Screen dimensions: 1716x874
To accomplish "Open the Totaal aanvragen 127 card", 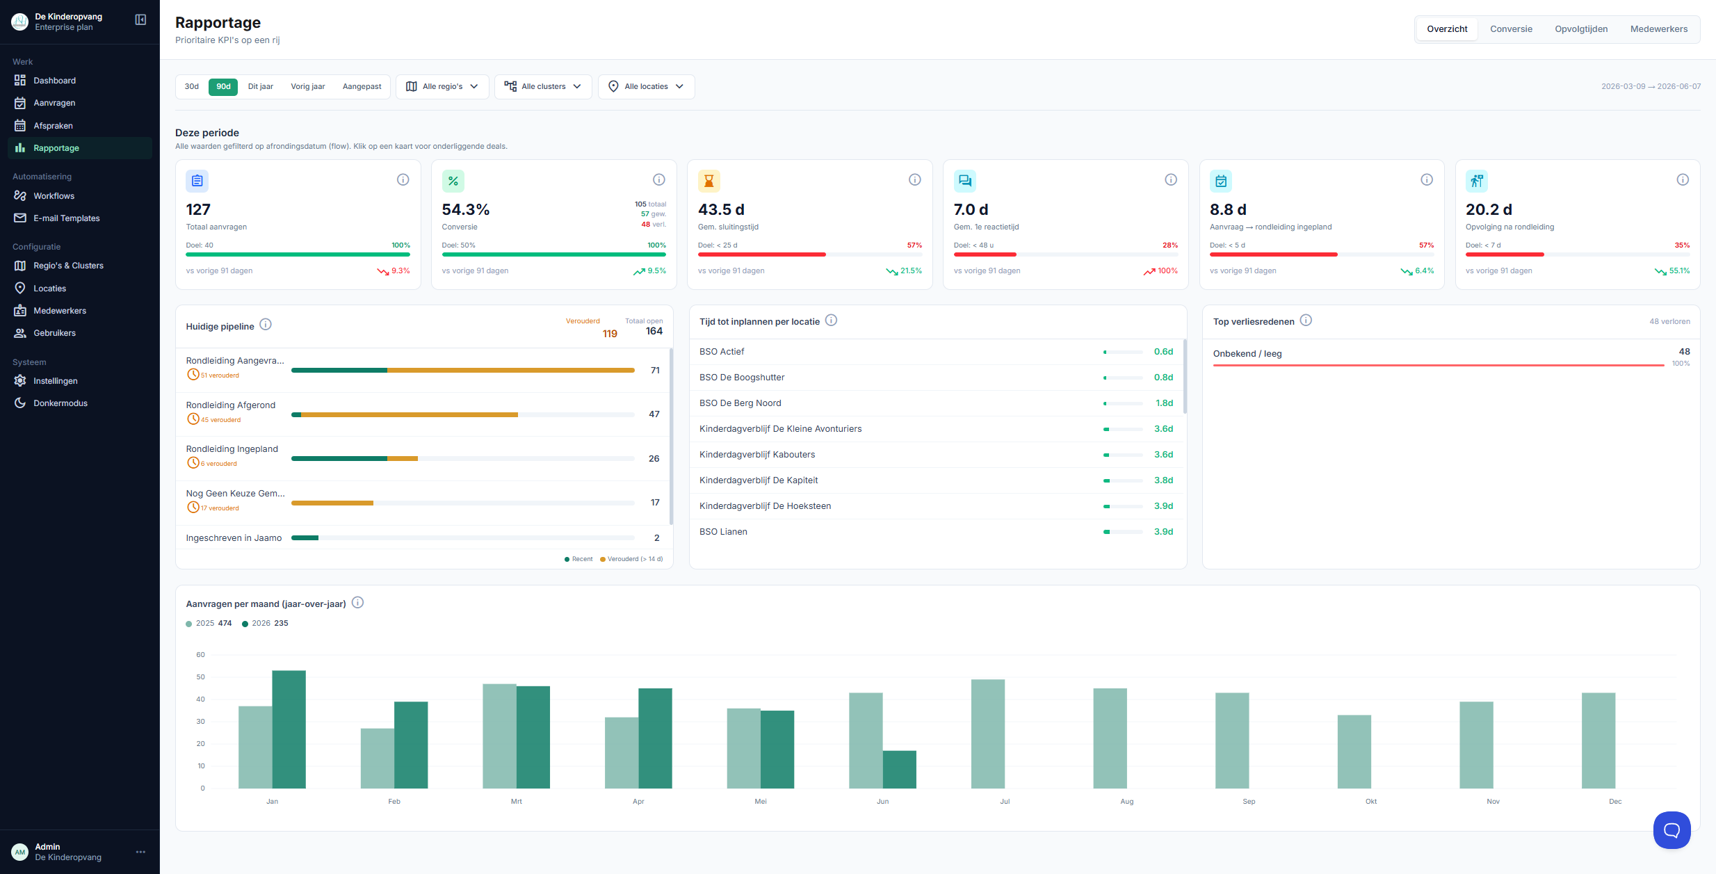I will pos(298,225).
